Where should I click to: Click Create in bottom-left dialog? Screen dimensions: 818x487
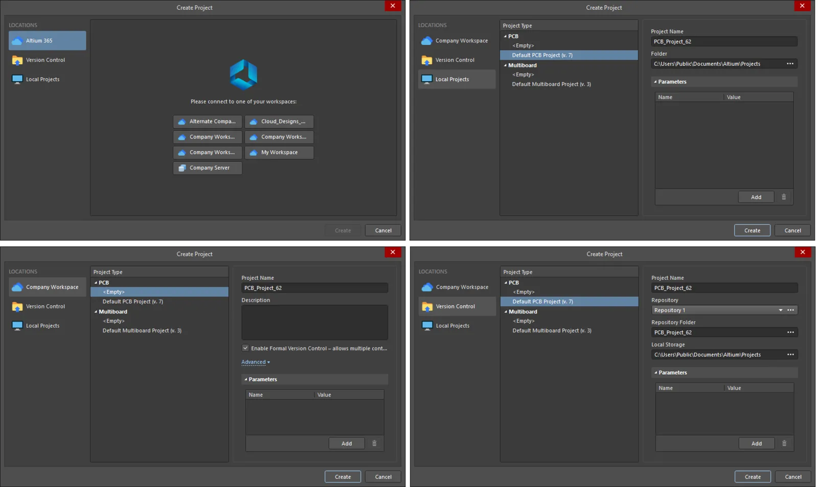point(343,477)
